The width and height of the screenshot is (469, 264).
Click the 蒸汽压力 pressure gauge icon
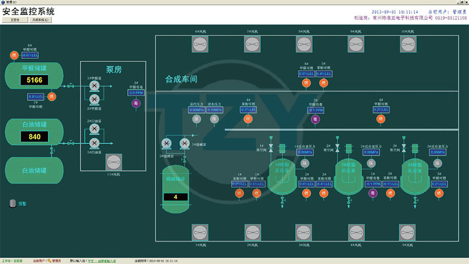pyautogui.click(x=197, y=119)
